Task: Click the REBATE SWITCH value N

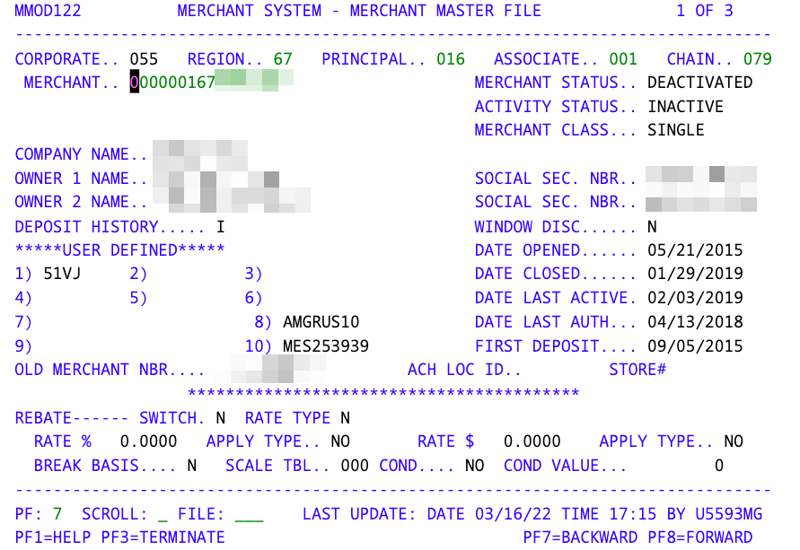Action: [x=220, y=418]
